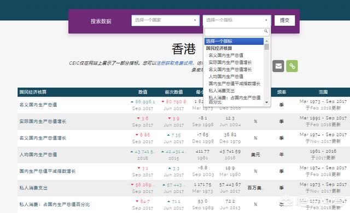This screenshot has height=213, width=350.
Task: Click the 香港 page title
Action: point(184,49)
